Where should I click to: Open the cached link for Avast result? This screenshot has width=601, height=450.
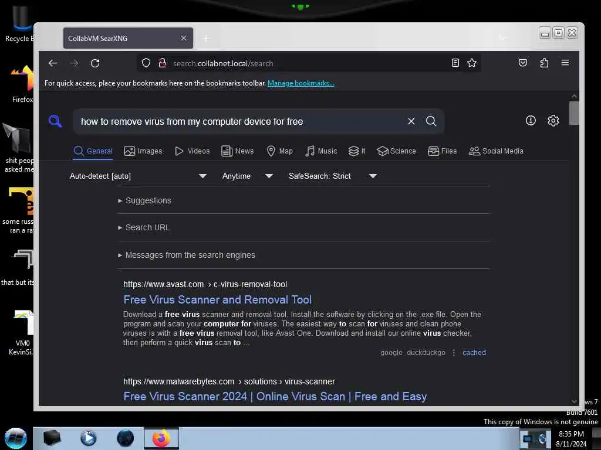pyautogui.click(x=474, y=353)
